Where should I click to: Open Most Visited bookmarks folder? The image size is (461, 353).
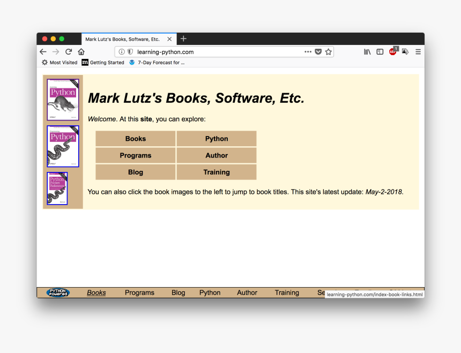pos(60,63)
